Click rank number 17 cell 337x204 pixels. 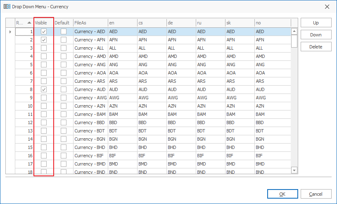click(24, 164)
